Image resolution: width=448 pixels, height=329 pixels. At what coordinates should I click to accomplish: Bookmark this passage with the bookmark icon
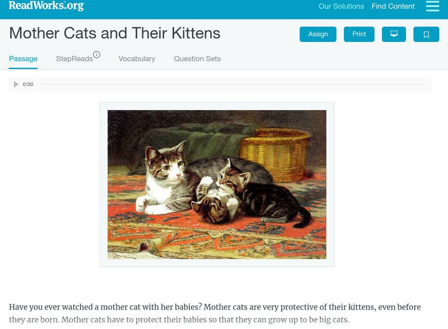(426, 34)
